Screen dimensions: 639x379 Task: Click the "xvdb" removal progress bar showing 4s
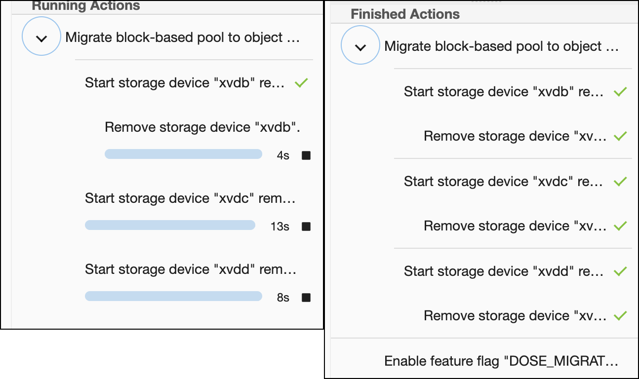[x=183, y=154]
